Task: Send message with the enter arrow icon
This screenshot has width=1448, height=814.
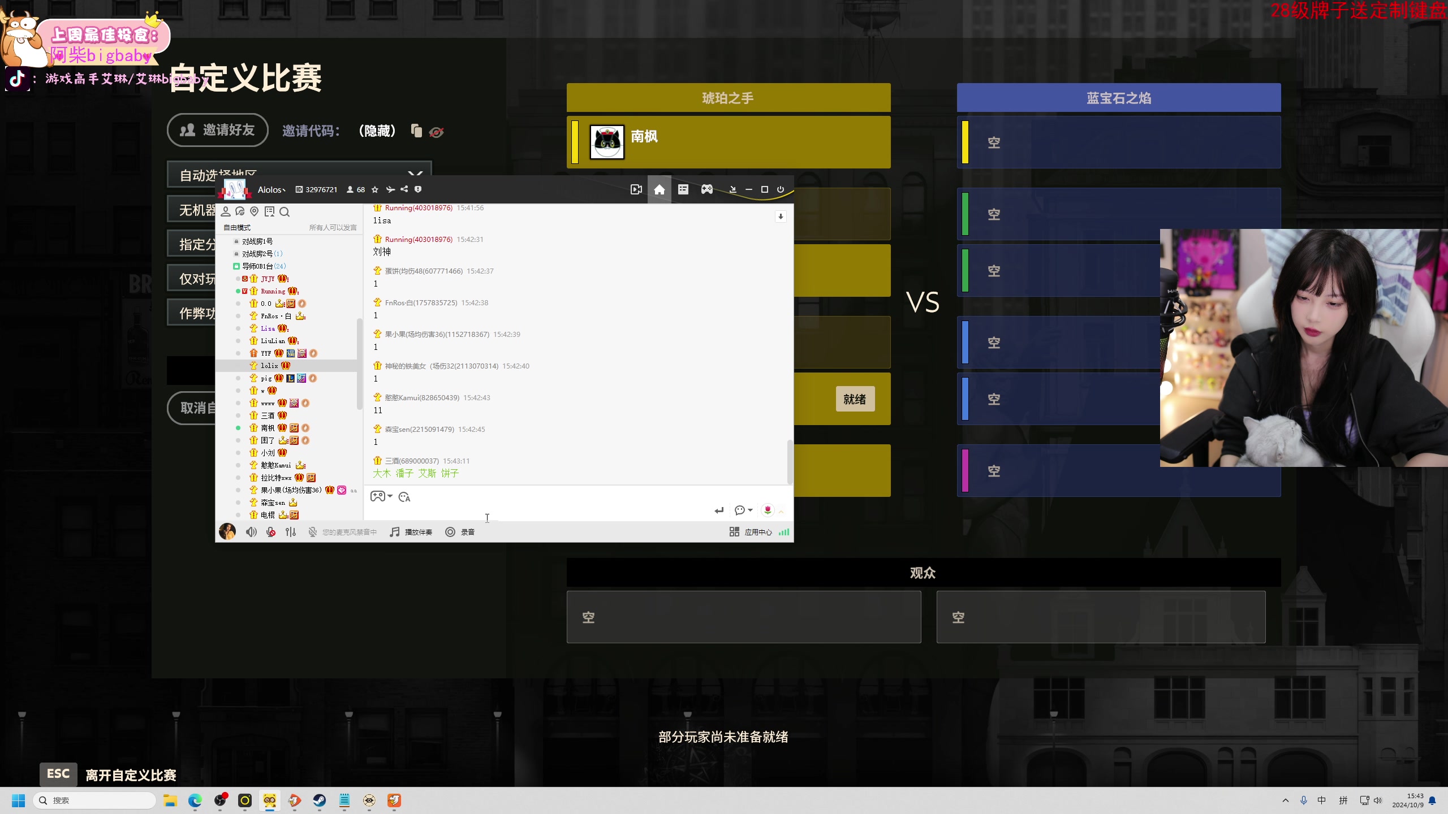Action: coord(719,510)
